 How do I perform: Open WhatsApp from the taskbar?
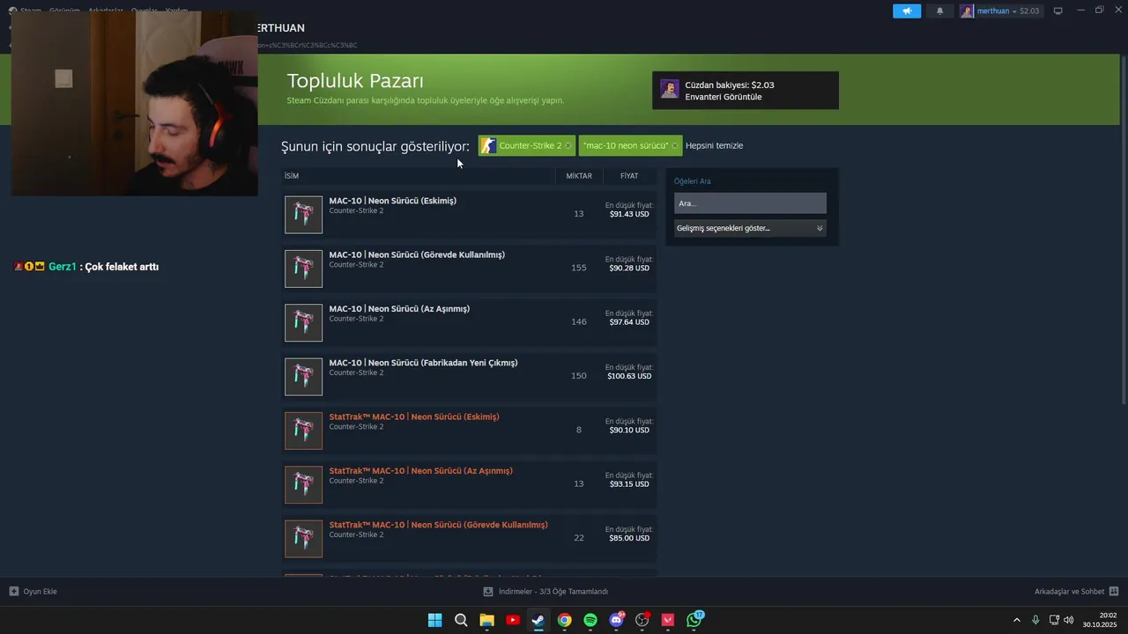[694, 620]
